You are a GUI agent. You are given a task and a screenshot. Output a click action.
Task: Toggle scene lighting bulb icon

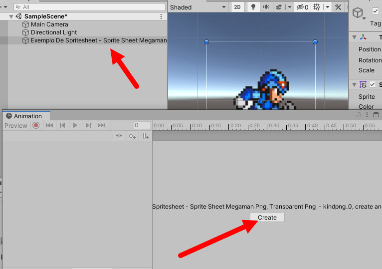(x=253, y=7)
